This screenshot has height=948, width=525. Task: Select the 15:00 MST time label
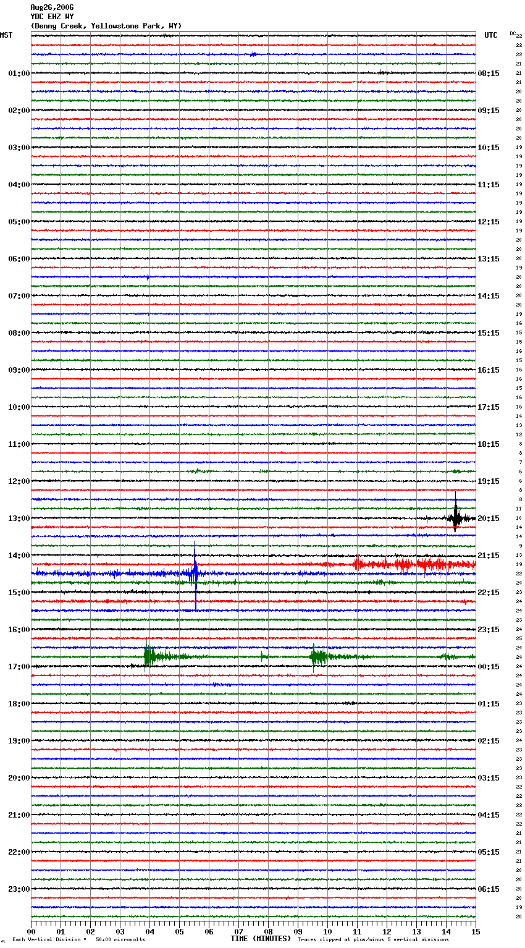19,593
